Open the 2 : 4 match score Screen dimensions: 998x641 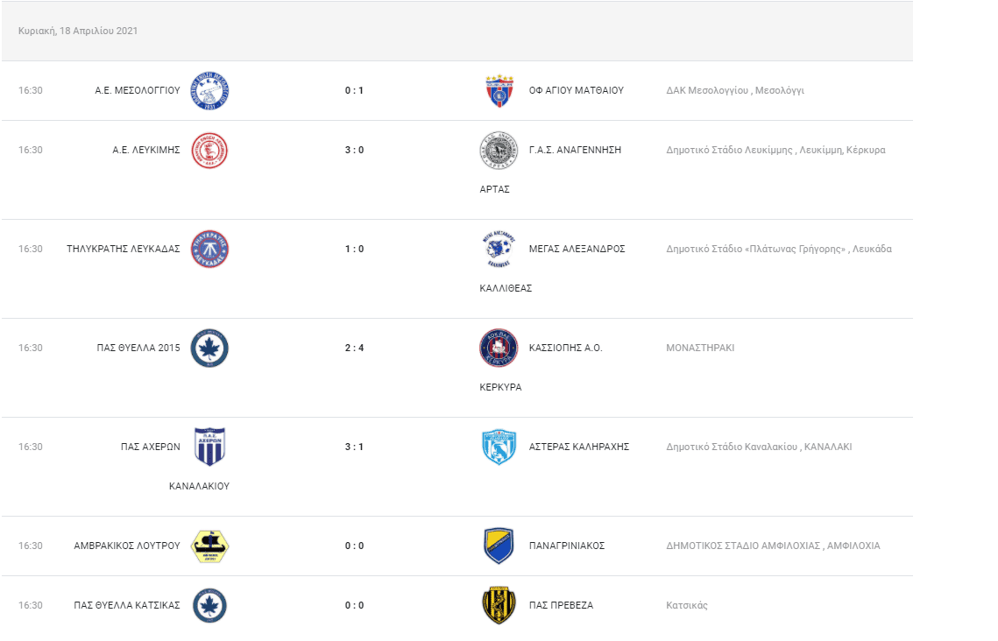coord(355,348)
